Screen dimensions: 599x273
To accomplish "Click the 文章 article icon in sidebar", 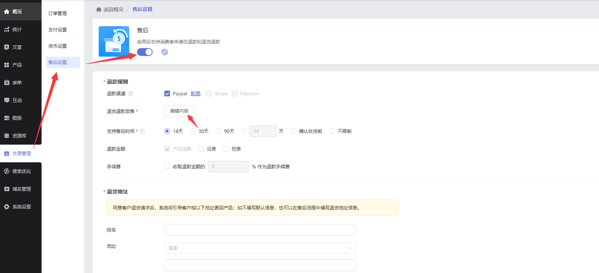I will (7, 47).
